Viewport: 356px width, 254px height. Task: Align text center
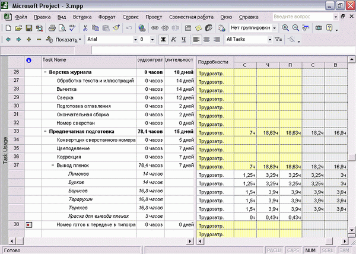click(206, 40)
